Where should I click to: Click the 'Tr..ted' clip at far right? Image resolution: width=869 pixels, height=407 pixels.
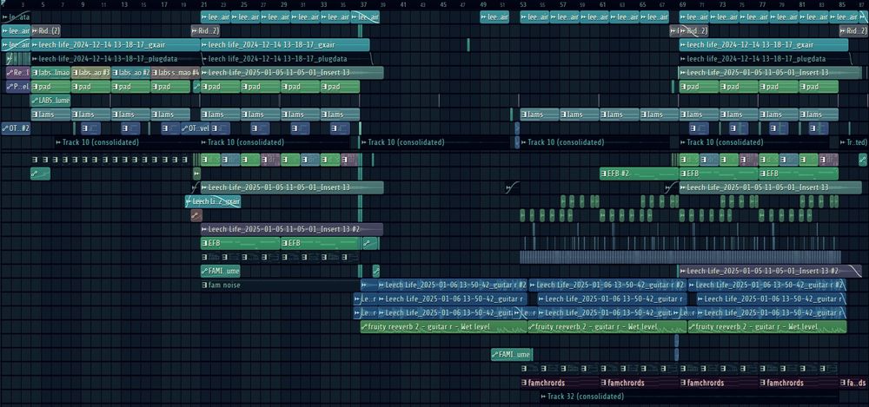pyautogui.click(x=853, y=142)
